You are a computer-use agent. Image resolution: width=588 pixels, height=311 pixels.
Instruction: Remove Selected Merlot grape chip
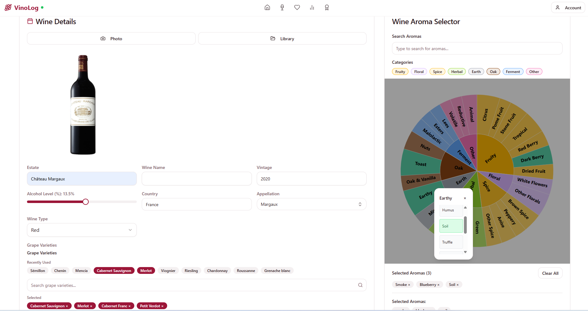tap(91, 306)
